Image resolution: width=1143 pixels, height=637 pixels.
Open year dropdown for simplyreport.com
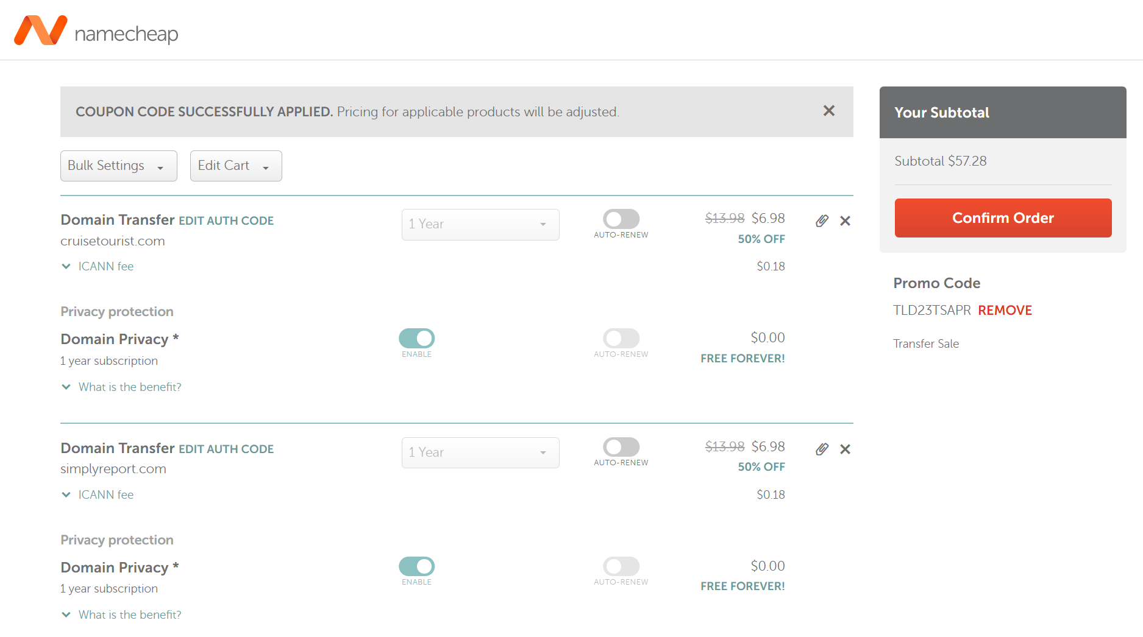coord(480,452)
